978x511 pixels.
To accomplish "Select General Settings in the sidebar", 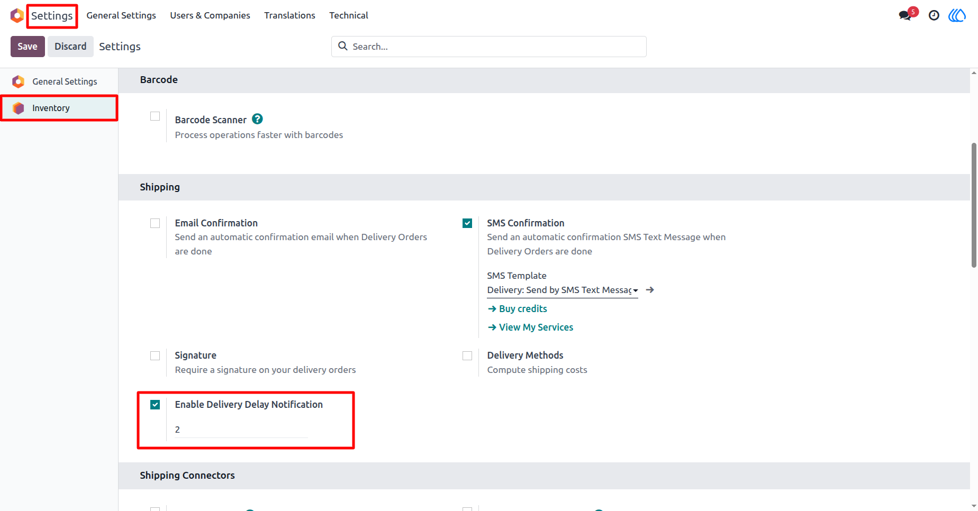I will (59, 81).
